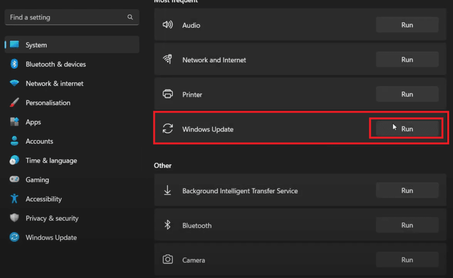Click the Audio speaker icon
The image size is (453, 278).
(168, 24)
